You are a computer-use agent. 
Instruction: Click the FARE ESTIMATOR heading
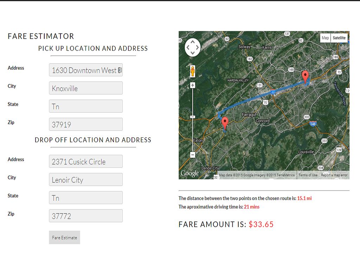(x=41, y=36)
